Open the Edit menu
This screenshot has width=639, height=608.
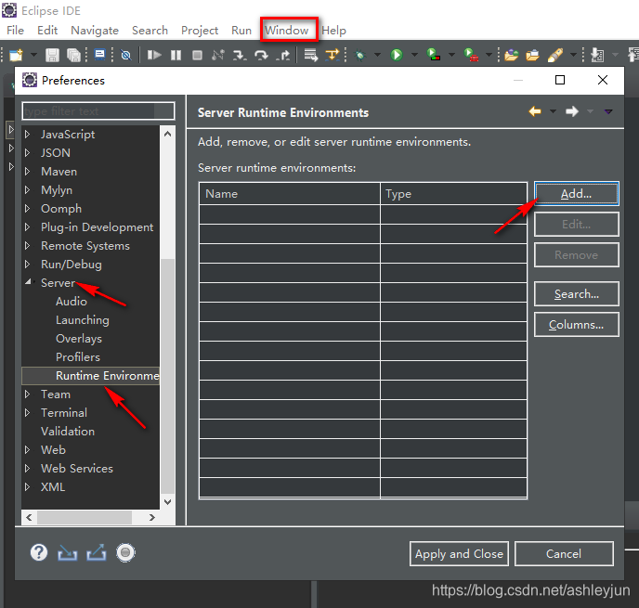coord(47,30)
